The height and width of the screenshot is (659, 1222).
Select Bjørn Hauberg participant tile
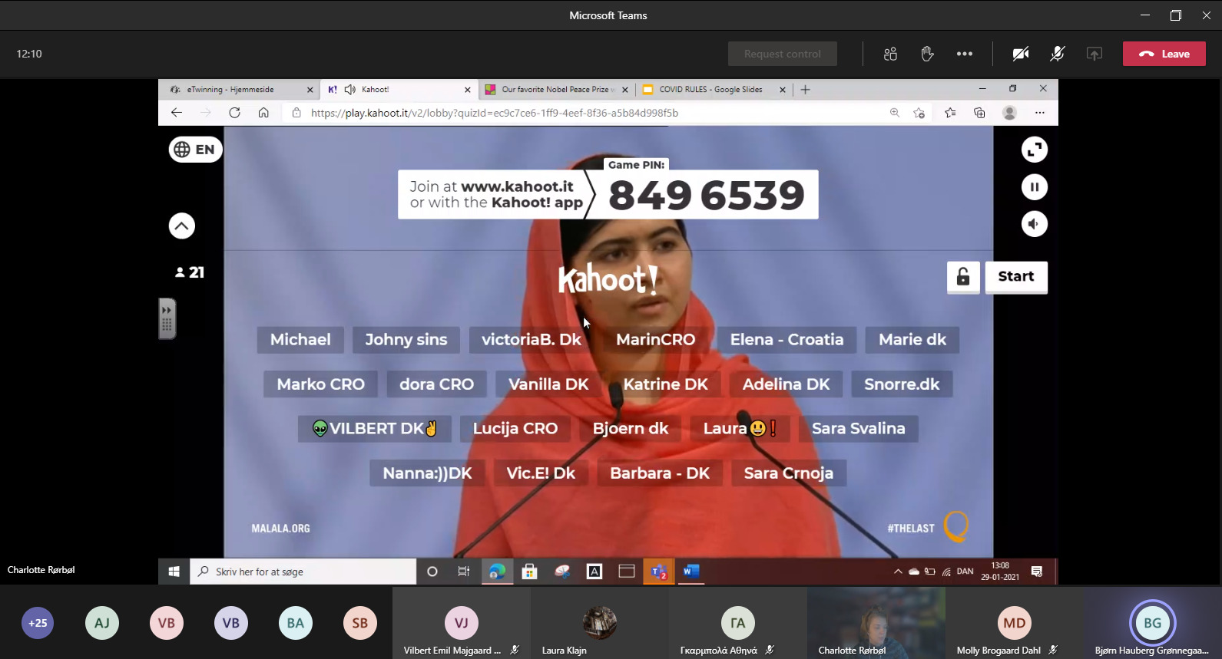(1152, 623)
